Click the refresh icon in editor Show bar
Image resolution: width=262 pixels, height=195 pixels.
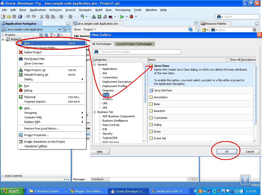point(190,29)
